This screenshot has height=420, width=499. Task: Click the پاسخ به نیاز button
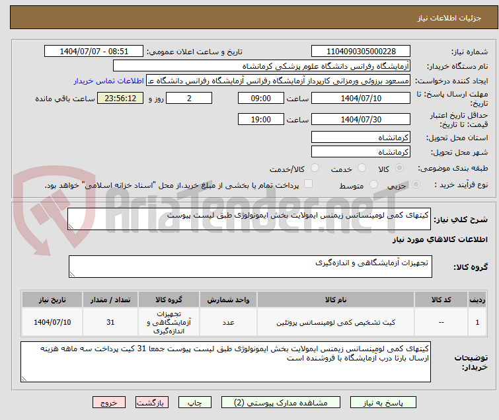383,403
